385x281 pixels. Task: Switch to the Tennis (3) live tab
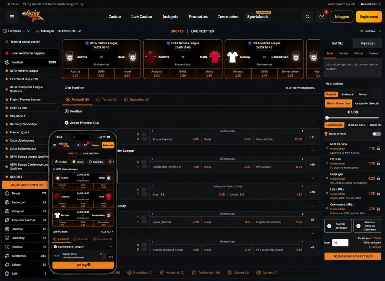pyautogui.click(x=106, y=100)
